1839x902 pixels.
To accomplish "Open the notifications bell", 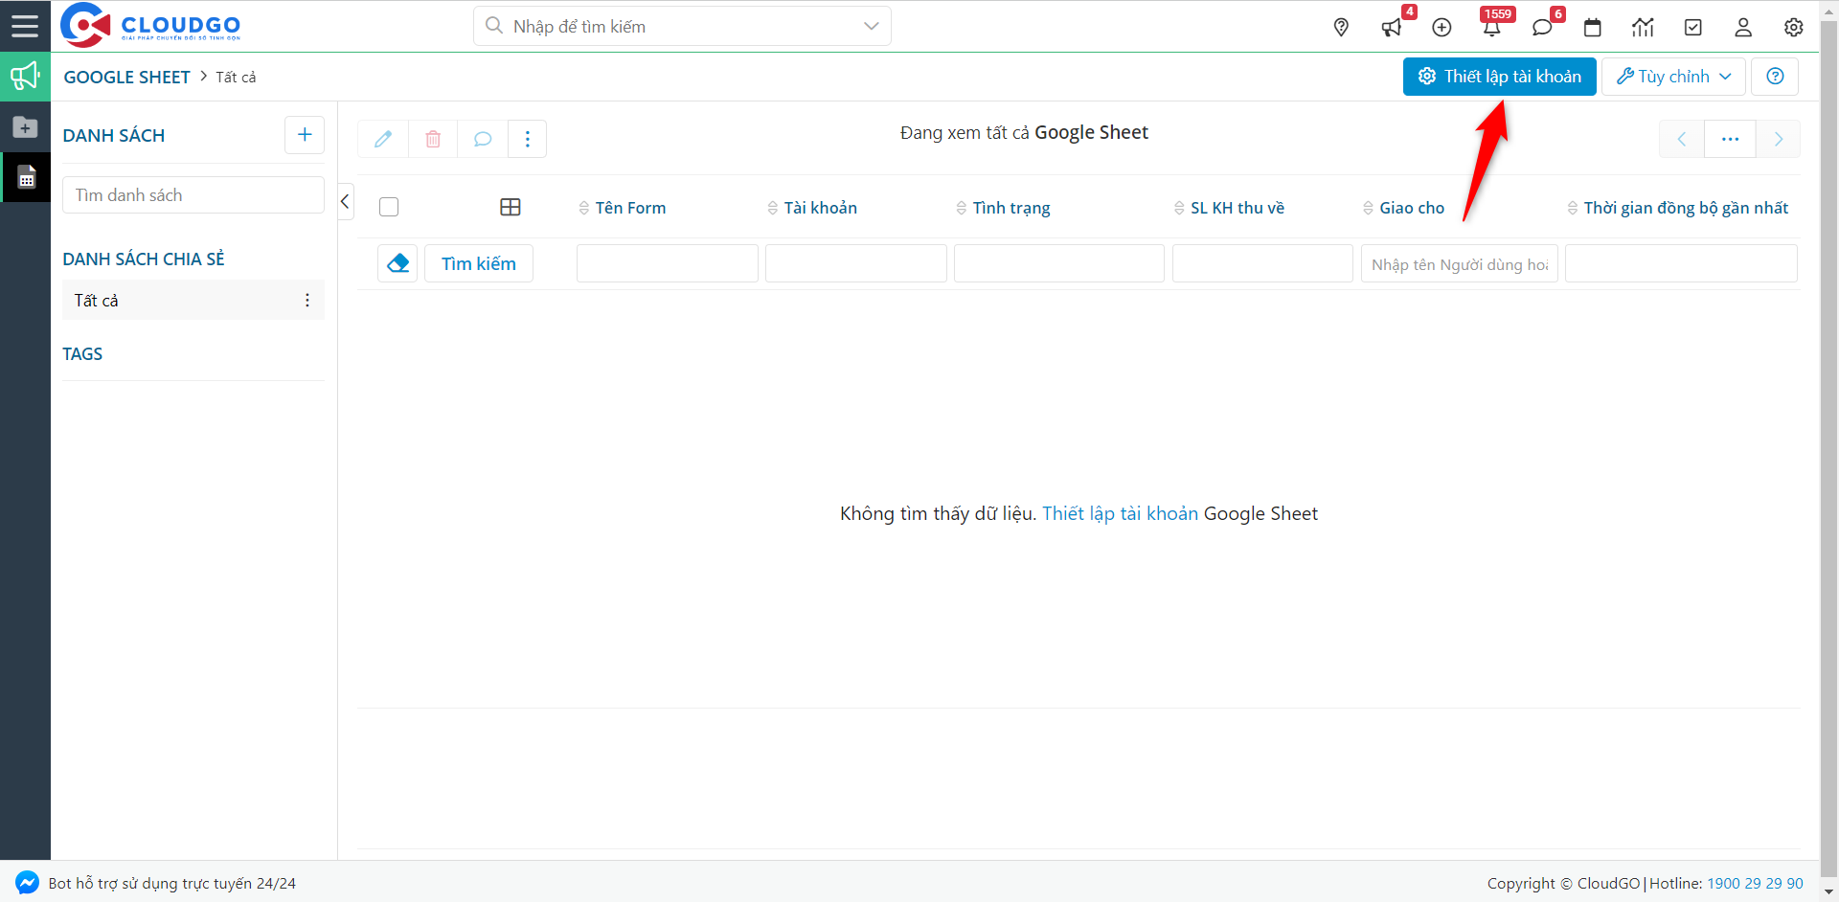I will 1491,28.
